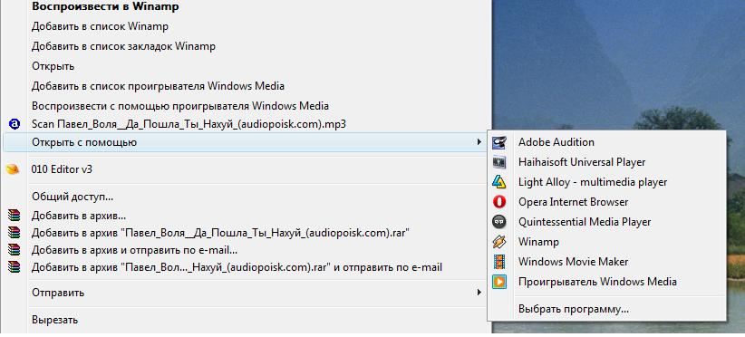Open with Quintessential Media Player

point(585,222)
